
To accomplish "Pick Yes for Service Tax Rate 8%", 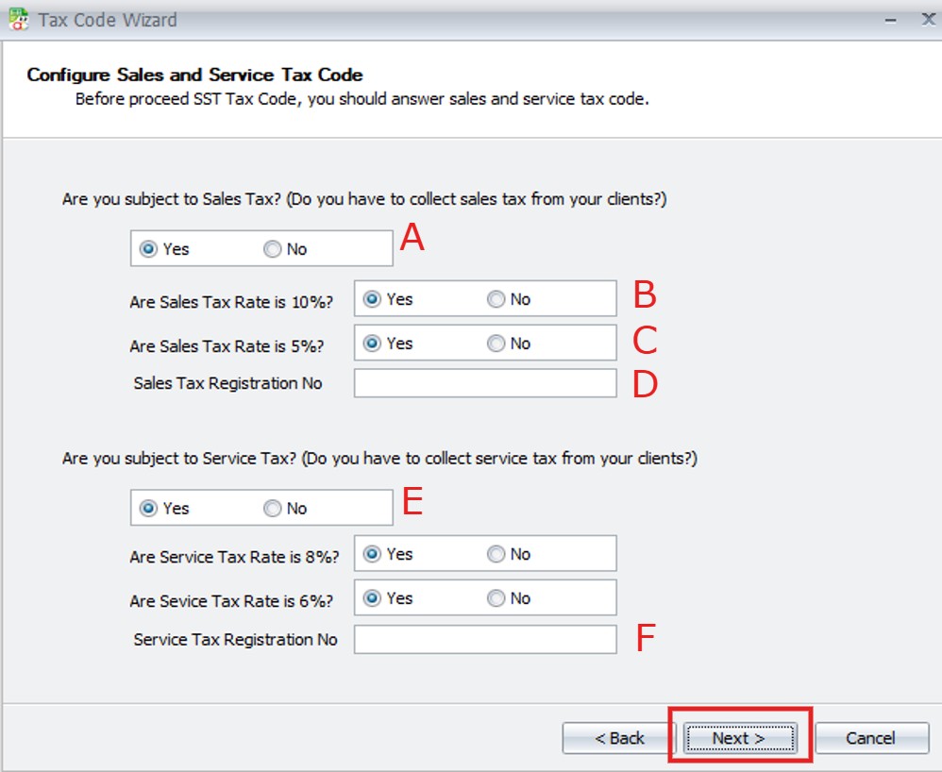I will click(x=372, y=554).
